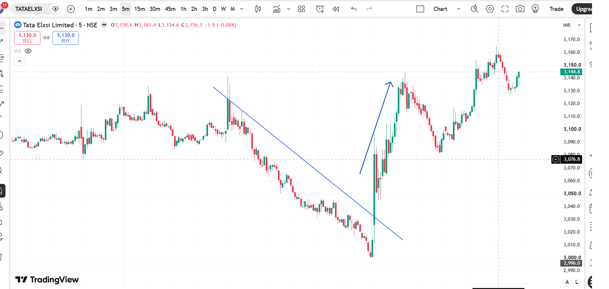609x289 pixels.
Task: Click the Tata Elxsi symbol logo in legend
Action: coord(18,25)
